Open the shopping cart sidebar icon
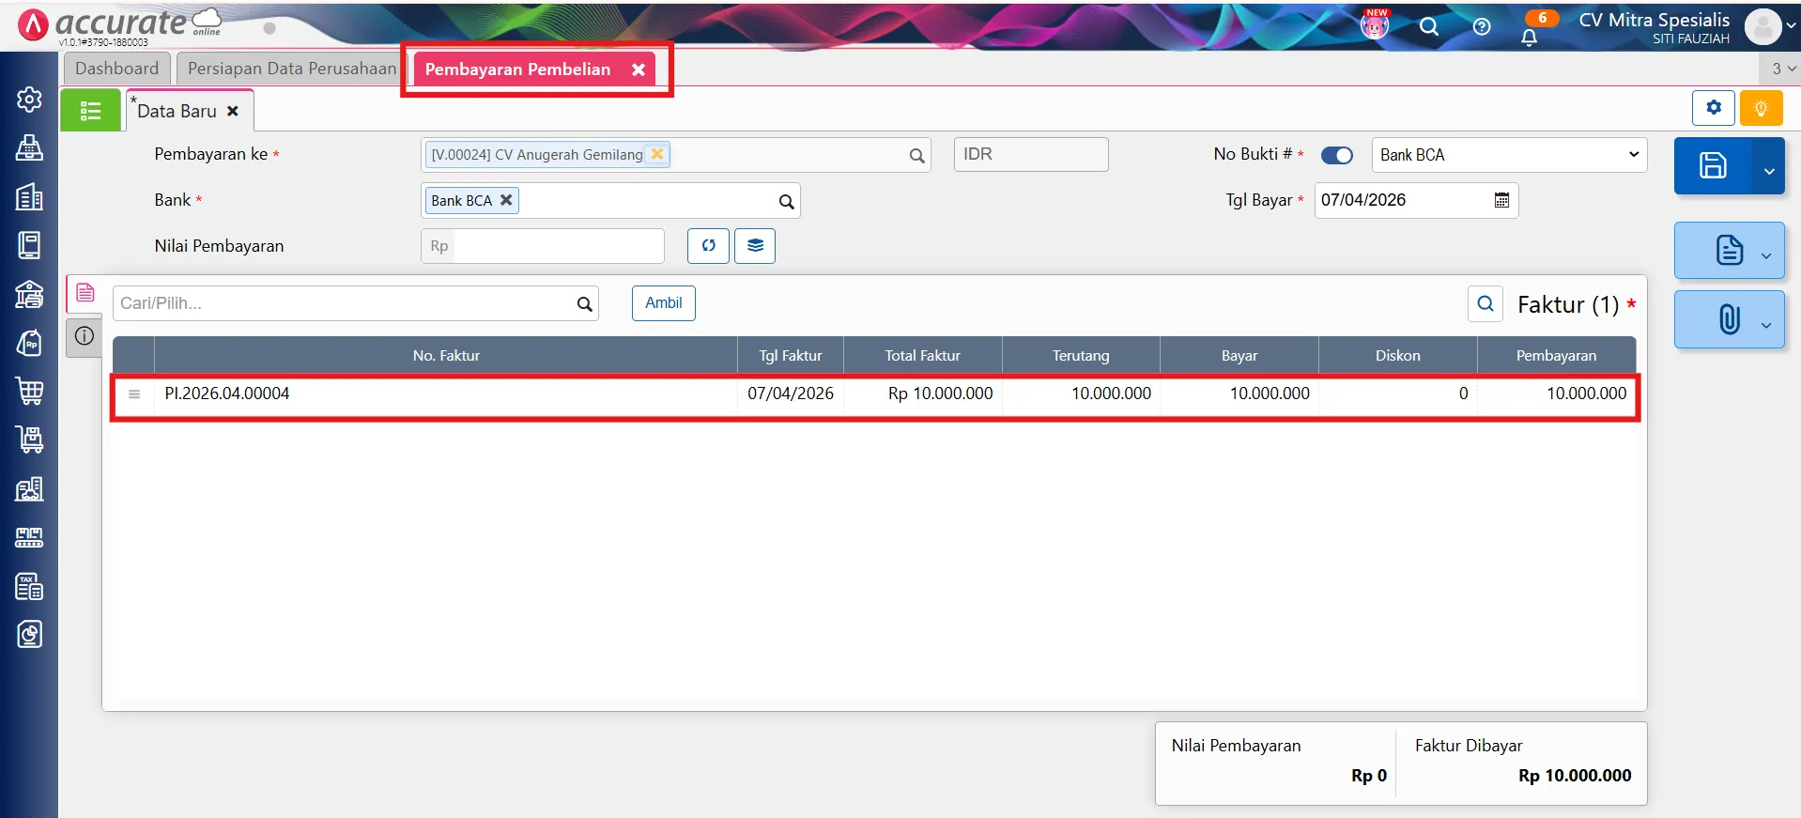 pos(29,391)
